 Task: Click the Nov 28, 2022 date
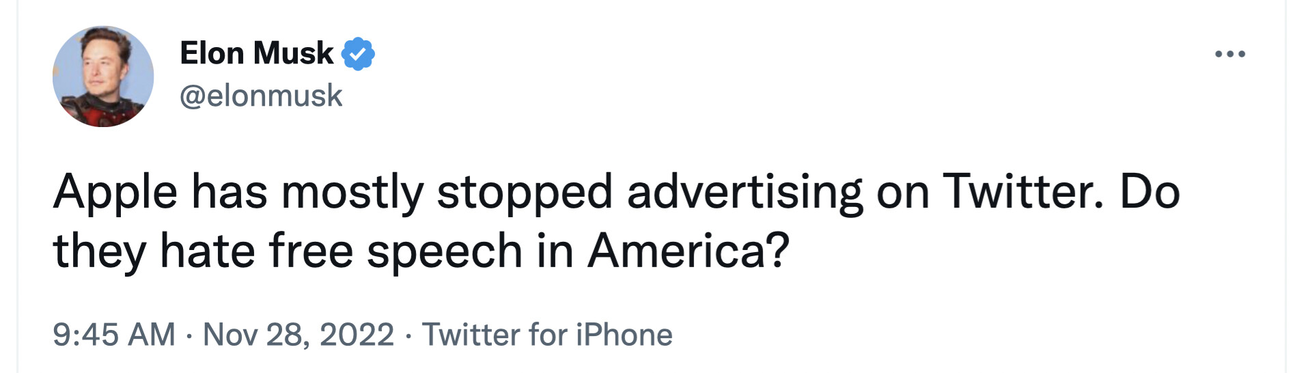point(299,335)
